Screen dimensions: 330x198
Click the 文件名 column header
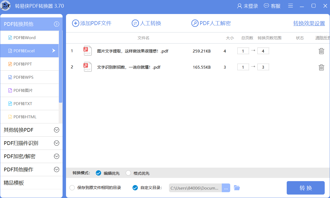click(x=143, y=38)
